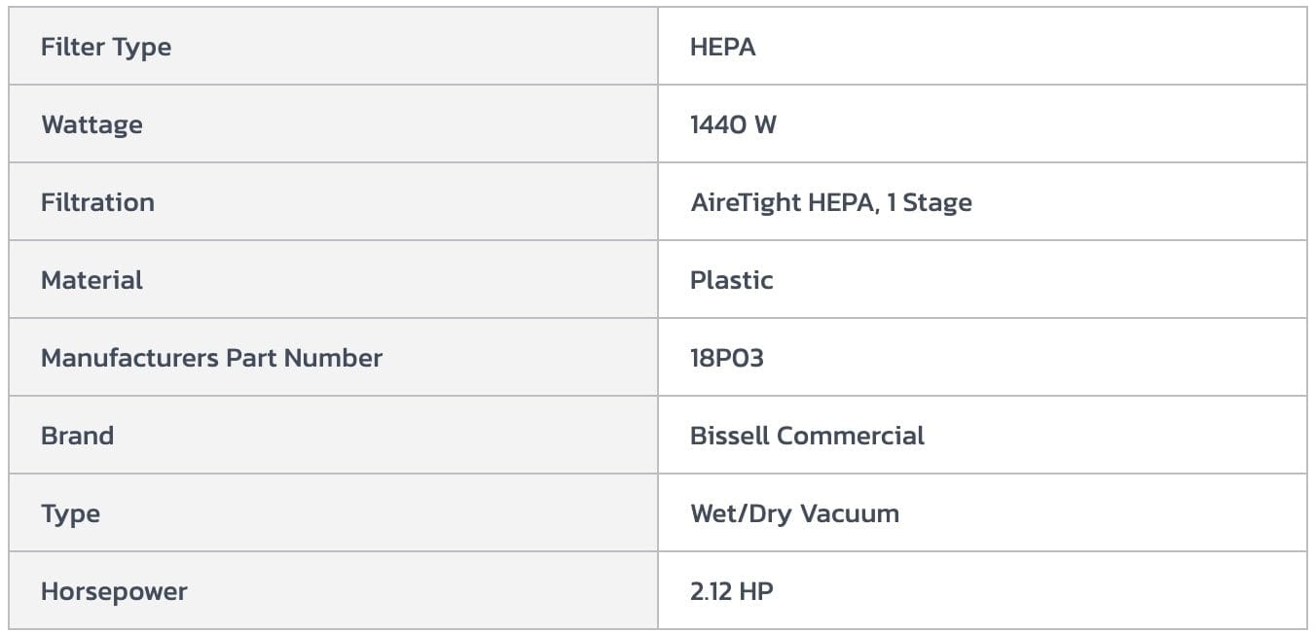Viewport: 1315px width, 633px height.
Task: Click the word "Vacuum" in the Type row
Action: (850, 513)
